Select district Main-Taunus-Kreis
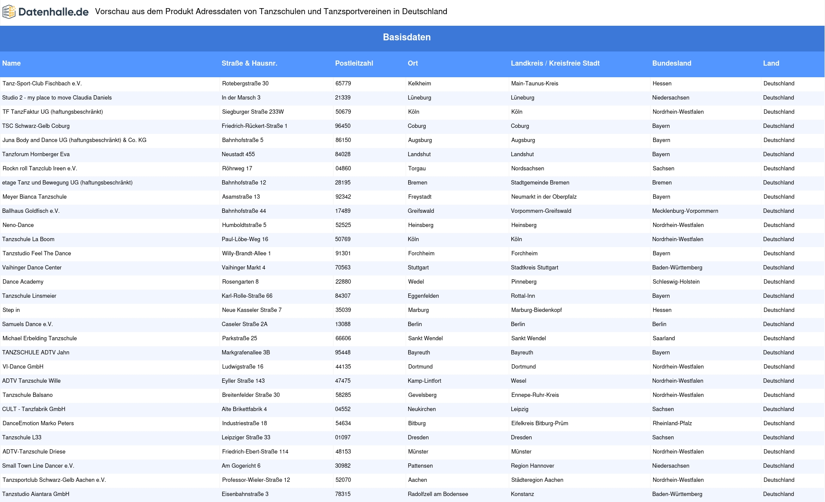The image size is (825, 502). pos(535,83)
